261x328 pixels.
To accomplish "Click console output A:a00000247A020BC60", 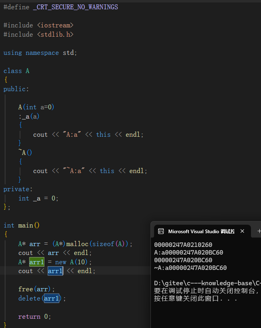I will coord(189,253).
